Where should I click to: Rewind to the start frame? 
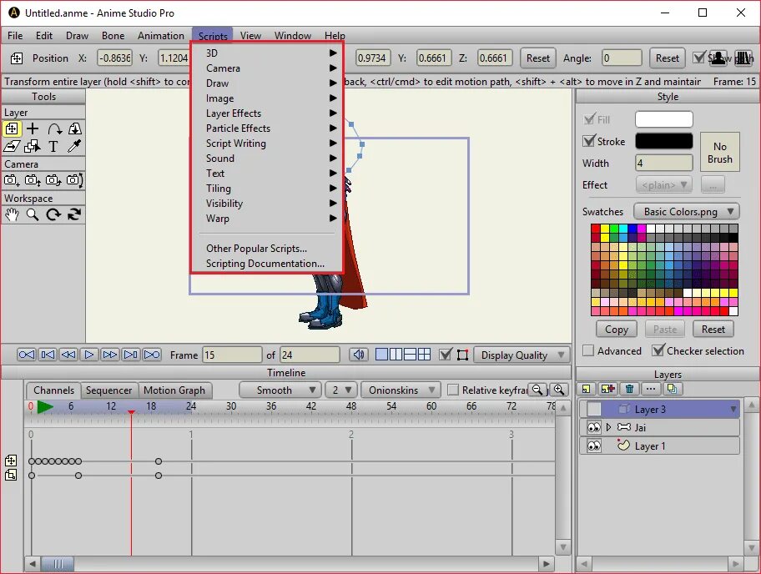[26, 355]
